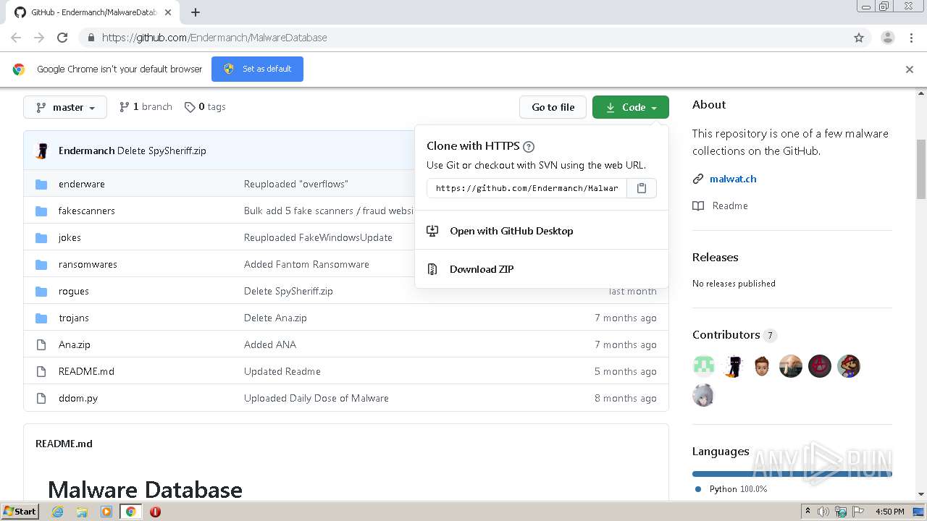This screenshot has width=927, height=521.
Task: Open the malwat.ch link
Action: click(733, 179)
